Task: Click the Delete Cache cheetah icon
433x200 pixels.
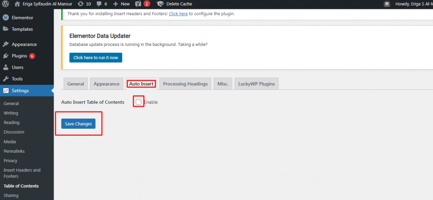Action: 160,4
